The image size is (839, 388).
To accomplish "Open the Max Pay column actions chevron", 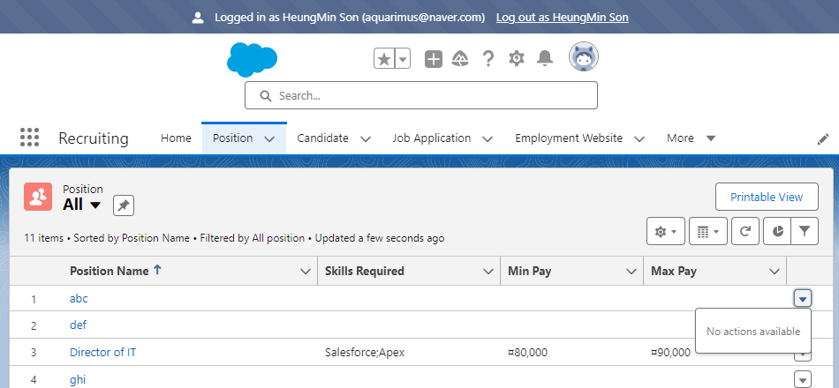I will (x=775, y=272).
